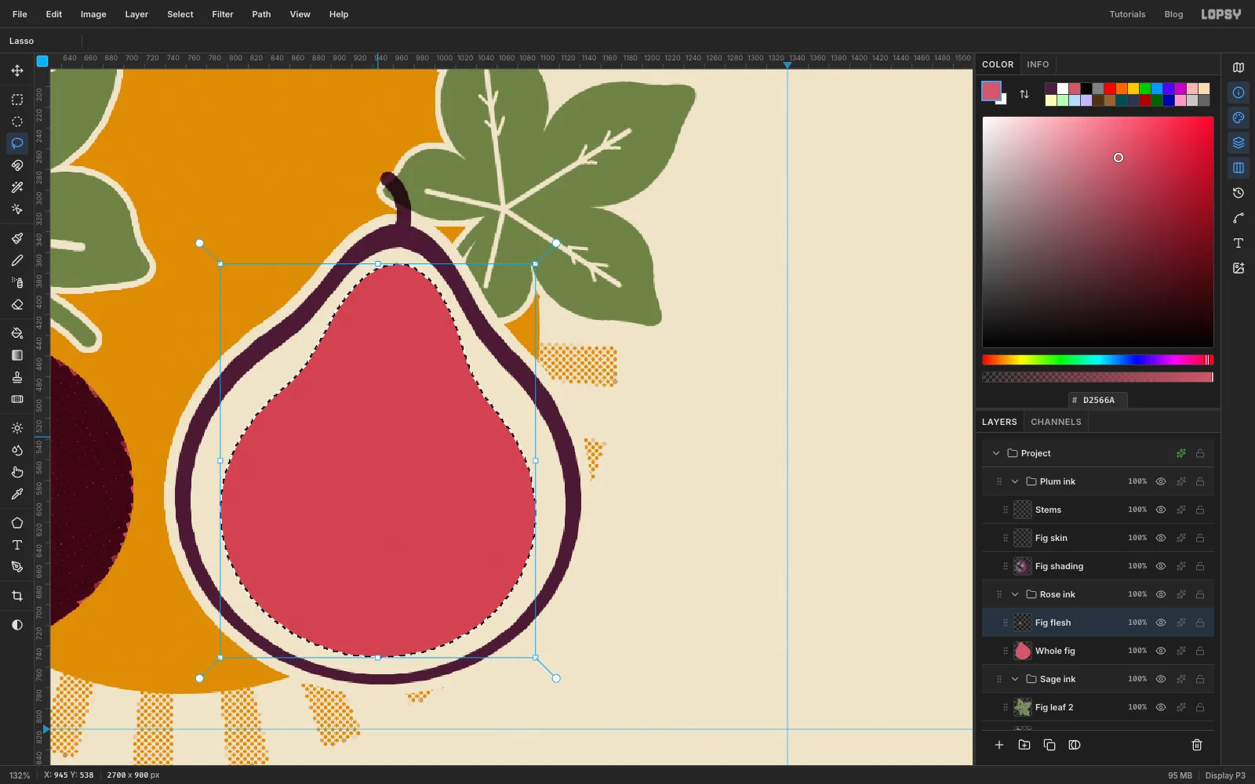Select the Polygon shape tool
This screenshot has height=784, width=1255.
point(17,523)
